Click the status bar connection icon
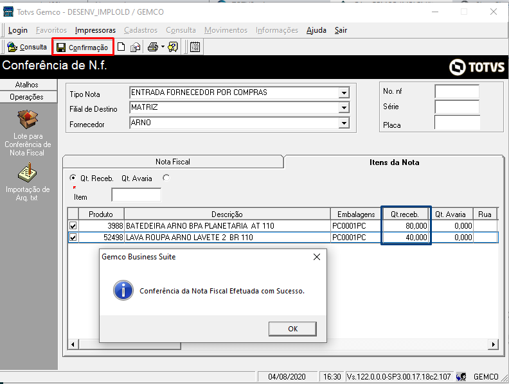This screenshot has width=509, height=384. pos(461,376)
